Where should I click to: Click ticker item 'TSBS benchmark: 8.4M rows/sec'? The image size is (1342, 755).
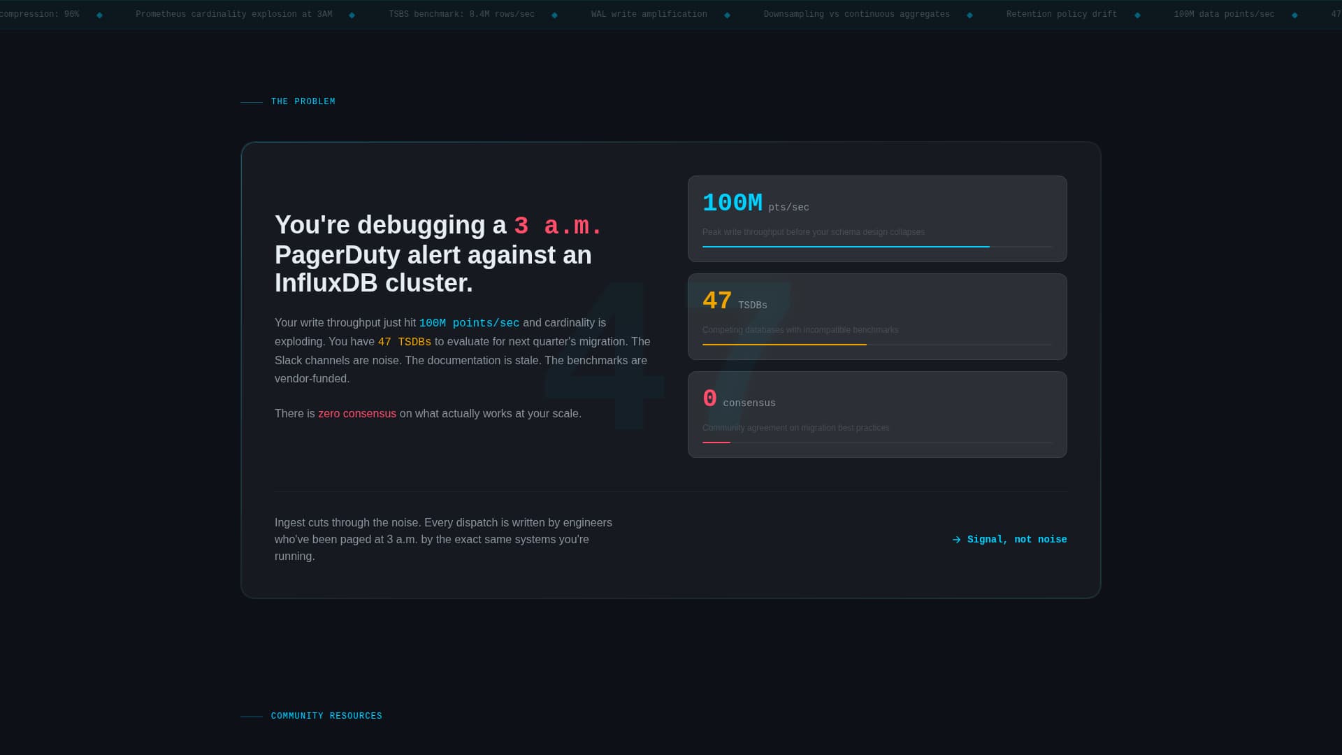pyautogui.click(x=461, y=14)
